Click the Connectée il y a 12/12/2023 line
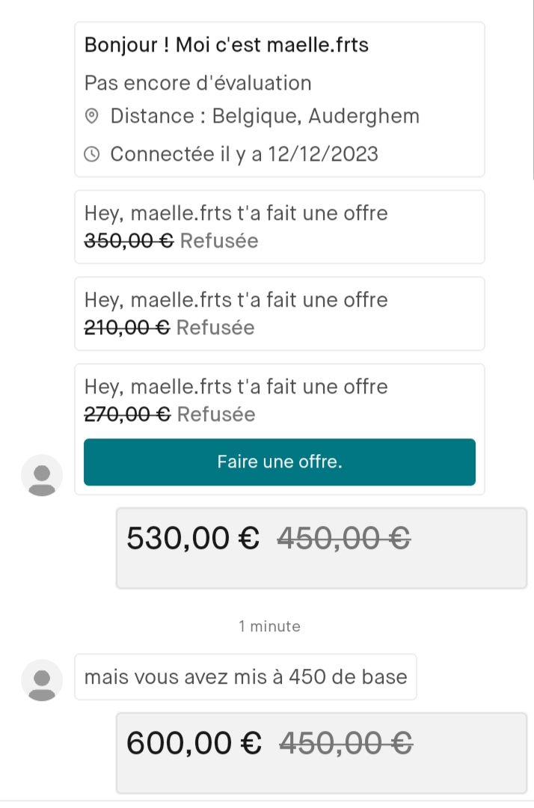Screen dimensions: 534x808 244,155
